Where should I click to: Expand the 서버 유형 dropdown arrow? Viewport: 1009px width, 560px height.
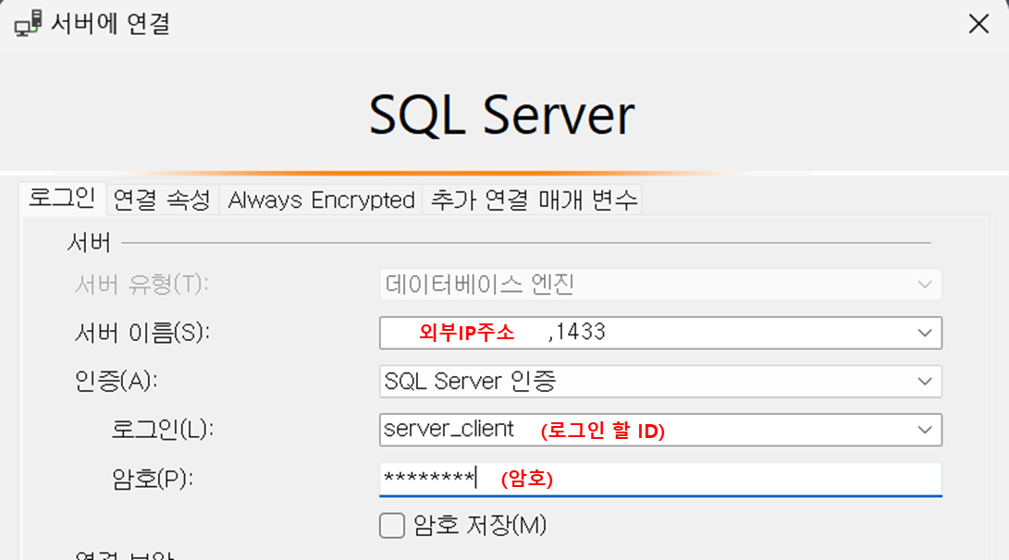pyautogui.click(x=925, y=285)
